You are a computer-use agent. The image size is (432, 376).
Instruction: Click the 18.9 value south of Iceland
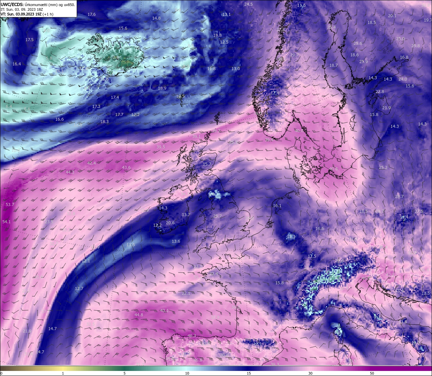tap(162, 88)
